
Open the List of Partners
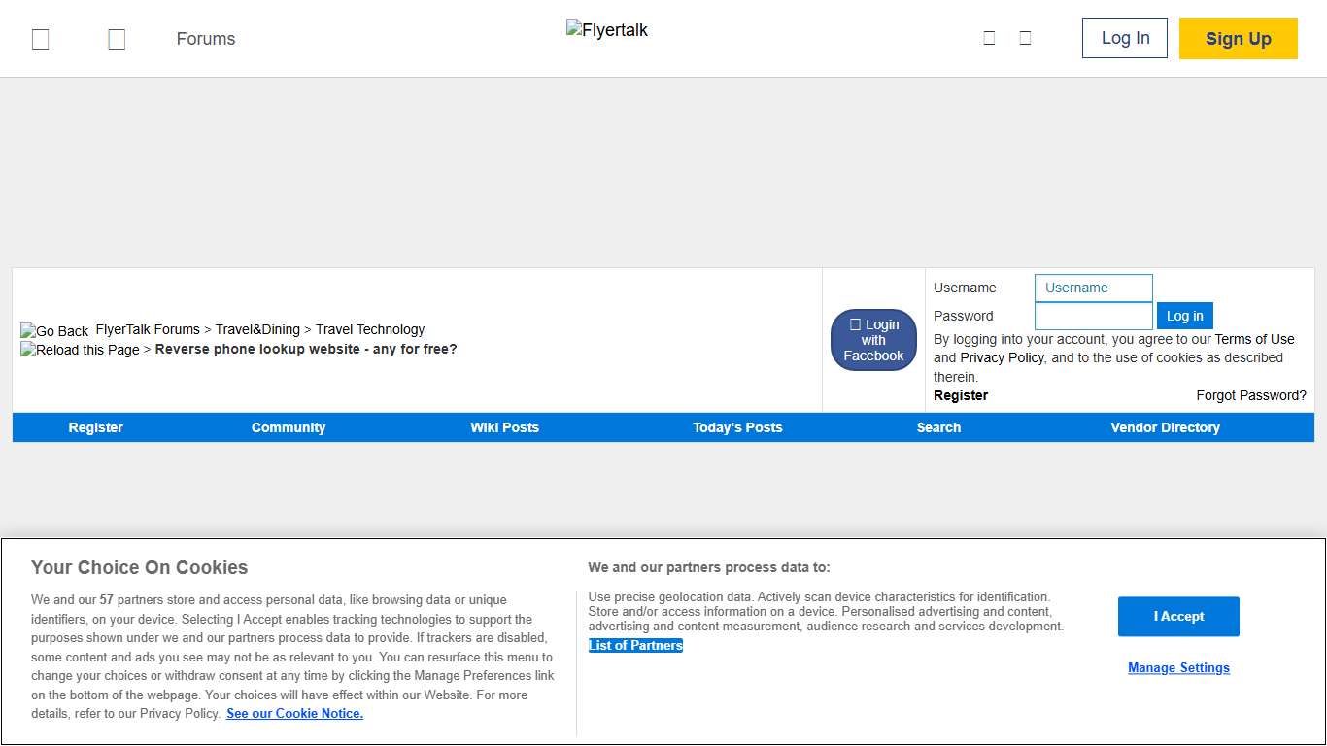point(635,645)
